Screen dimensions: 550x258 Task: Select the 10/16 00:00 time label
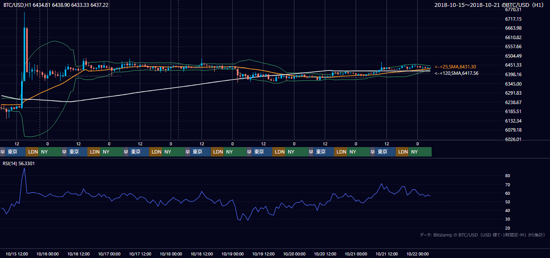click(x=47, y=254)
